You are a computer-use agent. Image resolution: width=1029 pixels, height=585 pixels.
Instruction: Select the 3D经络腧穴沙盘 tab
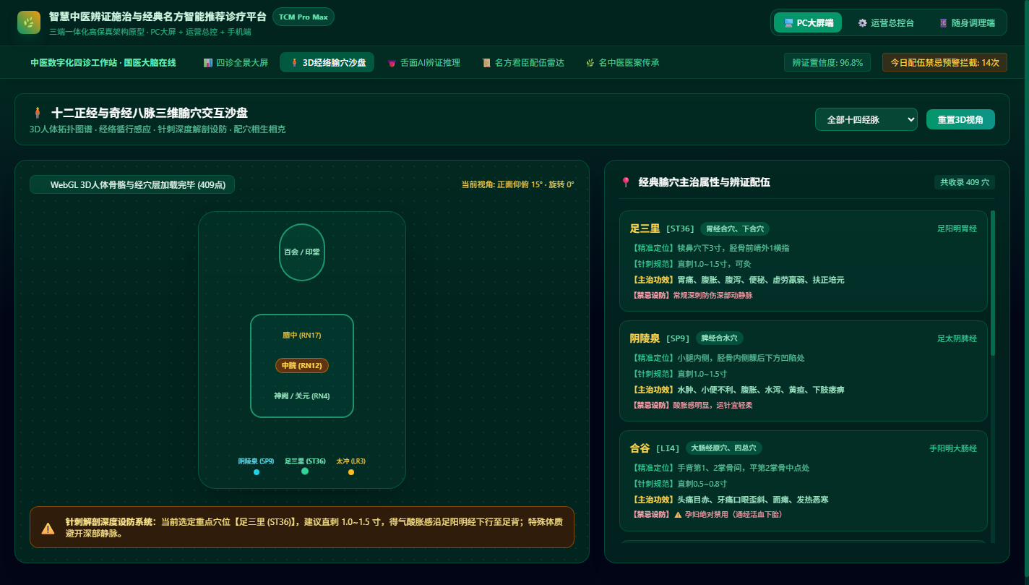tap(327, 62)
